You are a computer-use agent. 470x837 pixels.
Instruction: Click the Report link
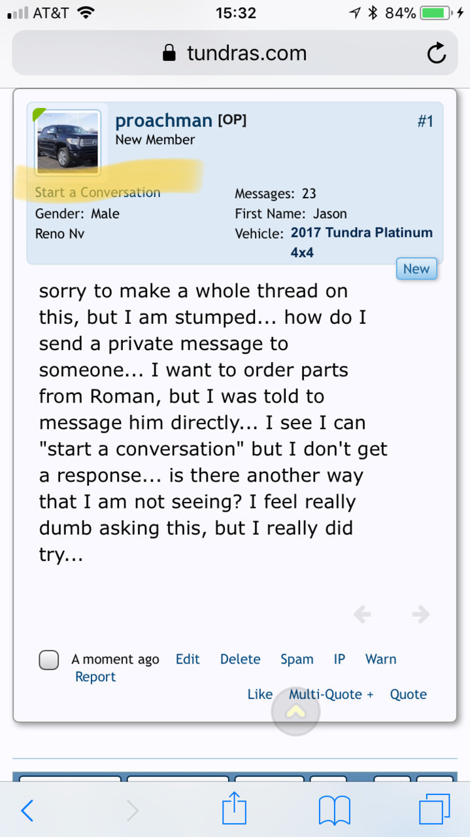point(95,677)
